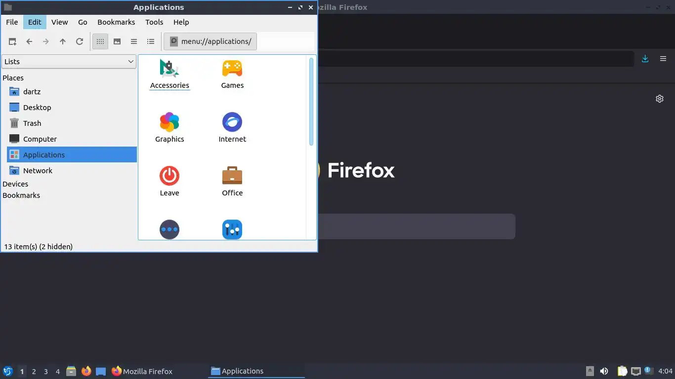The height and width of the screenshot is (379, 675).
Task: Click the status bar item count text
Action: [38, 246]
